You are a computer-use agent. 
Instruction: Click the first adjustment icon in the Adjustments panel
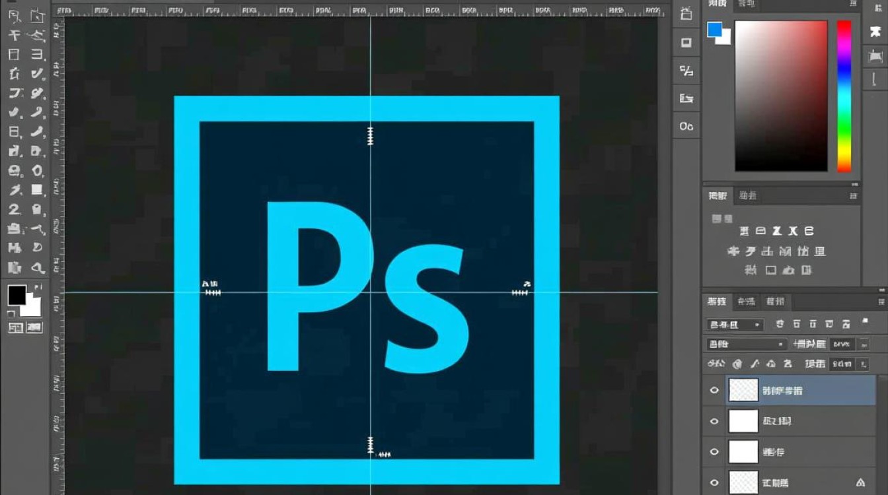click(744, 231)
